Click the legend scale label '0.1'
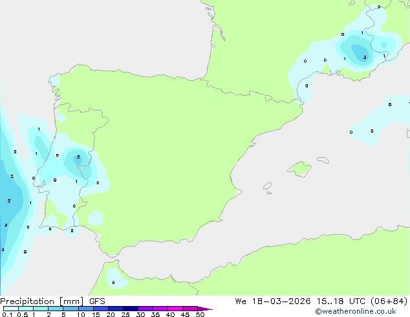 click(x=8, y=314)
